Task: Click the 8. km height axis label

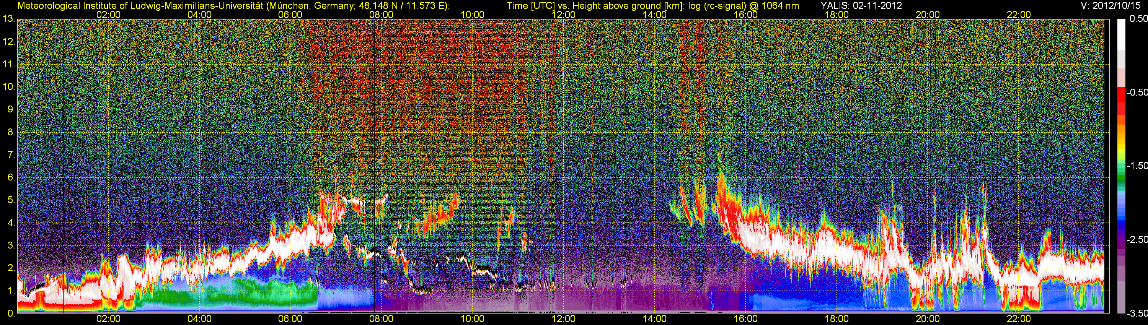Action: [x=11, y=132]
